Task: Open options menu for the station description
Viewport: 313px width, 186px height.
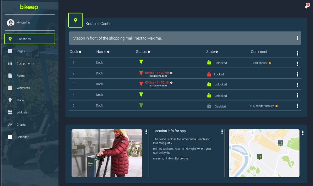Action: (x=297, y=38)
